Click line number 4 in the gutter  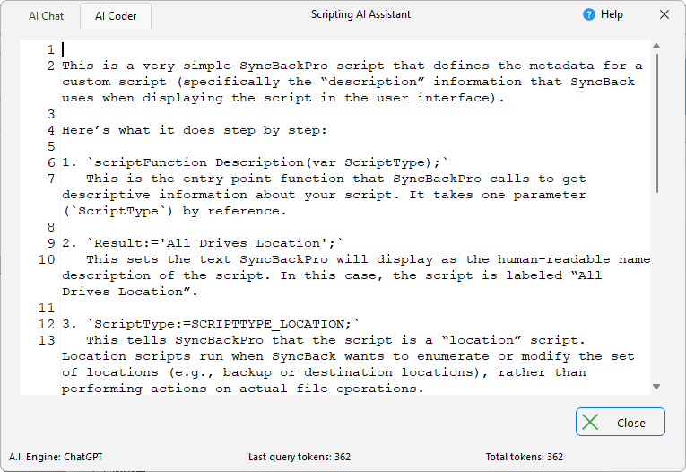pyautogui.click(x=51, y=130)
